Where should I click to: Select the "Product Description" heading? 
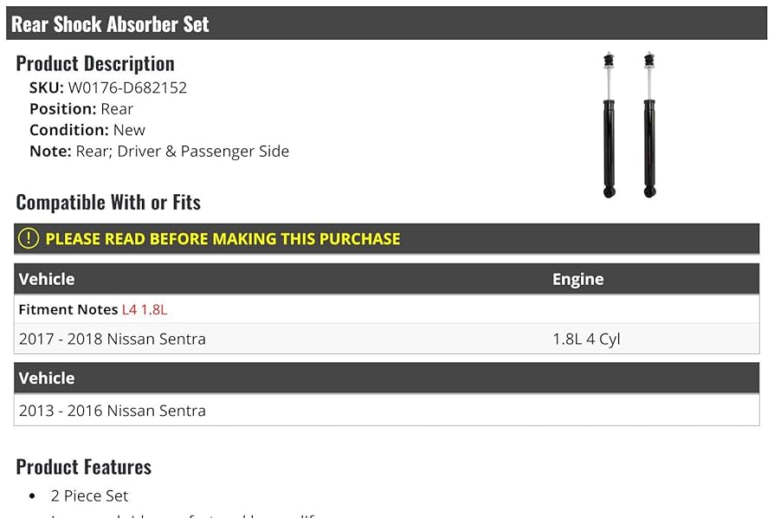click(x=95, y=63)
